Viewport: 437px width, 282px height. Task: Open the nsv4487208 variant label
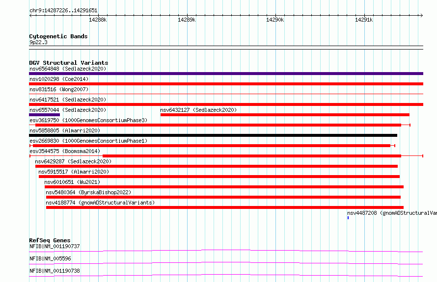pos(392,213)
